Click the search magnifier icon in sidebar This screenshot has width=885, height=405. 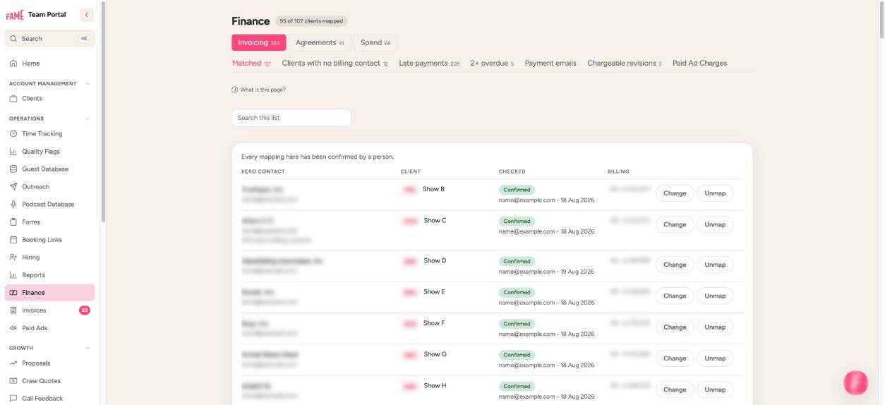(13, 39)
